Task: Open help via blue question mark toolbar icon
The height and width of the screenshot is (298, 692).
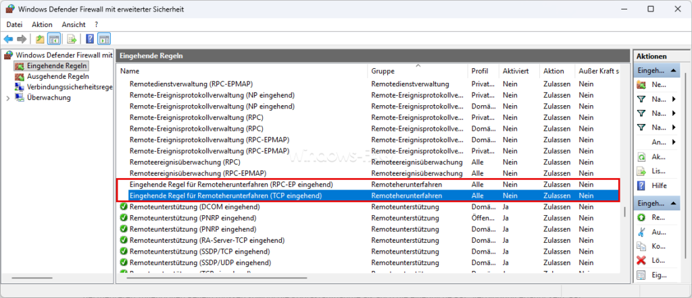Action: (x=90, y=39)
